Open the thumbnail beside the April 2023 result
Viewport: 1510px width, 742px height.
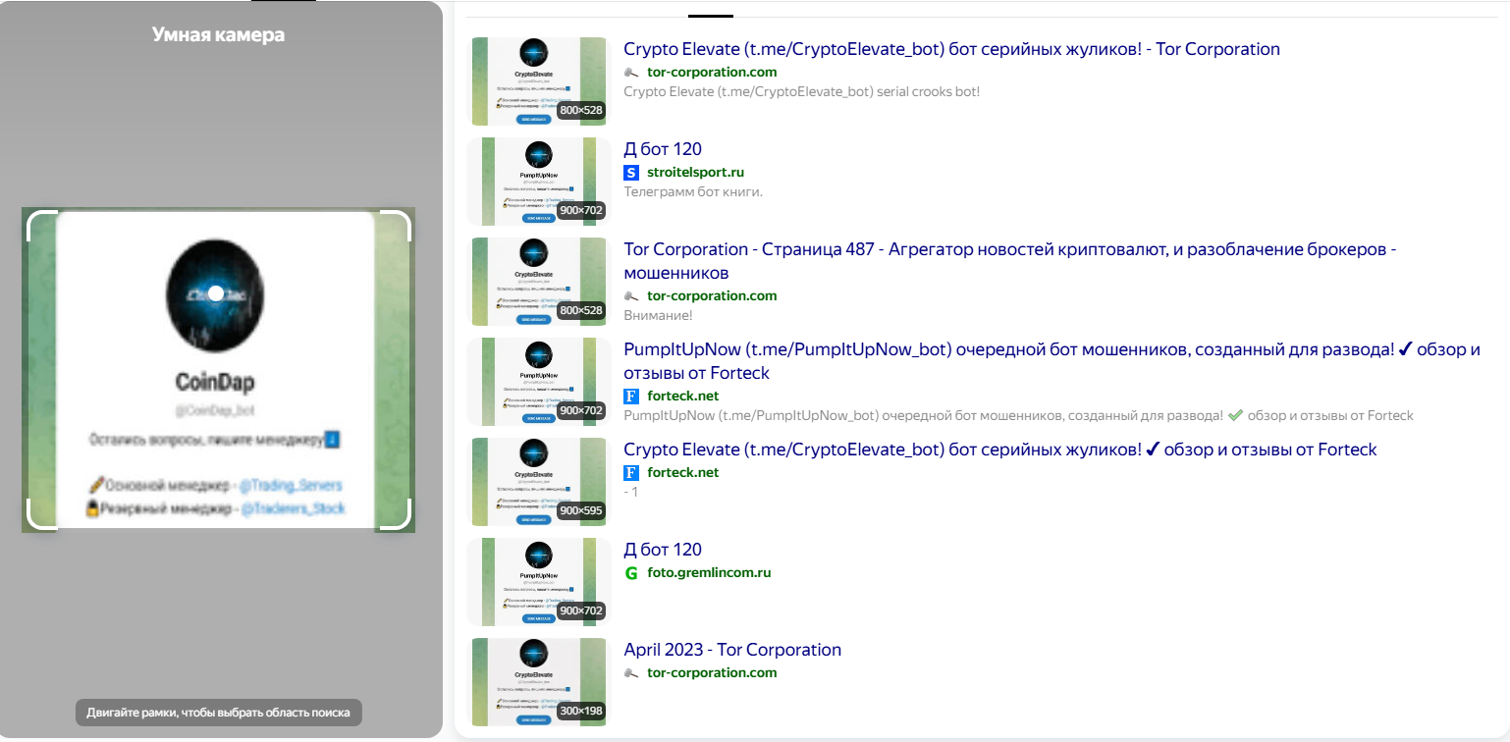[539, 682]
